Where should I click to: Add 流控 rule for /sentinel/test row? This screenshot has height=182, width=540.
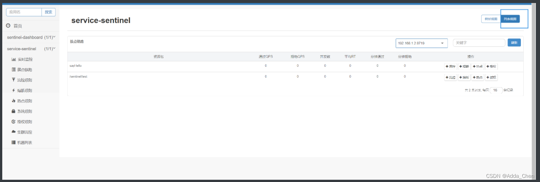pyautogui.click(x=450, y=78)
